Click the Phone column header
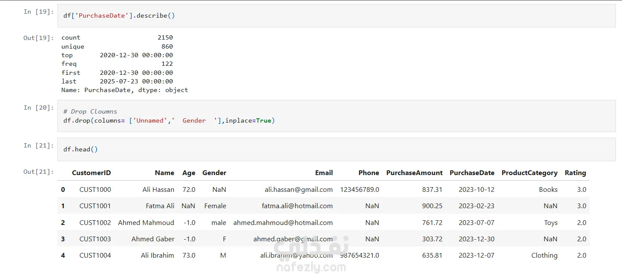 point(369,173)
